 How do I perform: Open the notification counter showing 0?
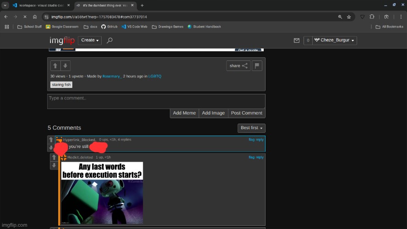(x=308, y=40)
